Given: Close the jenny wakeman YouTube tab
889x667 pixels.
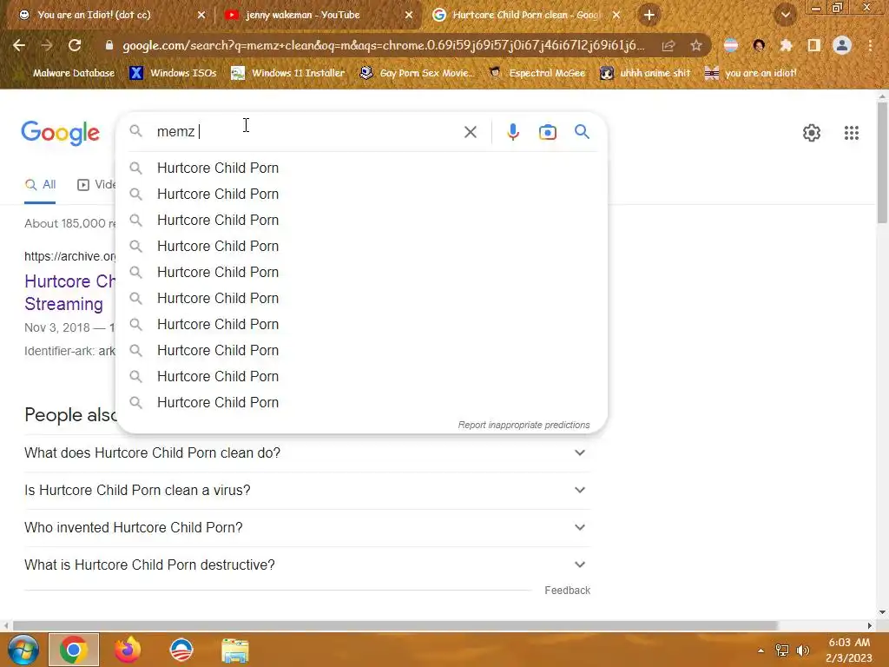Looking at the screenshot, I should pos(409,15).
